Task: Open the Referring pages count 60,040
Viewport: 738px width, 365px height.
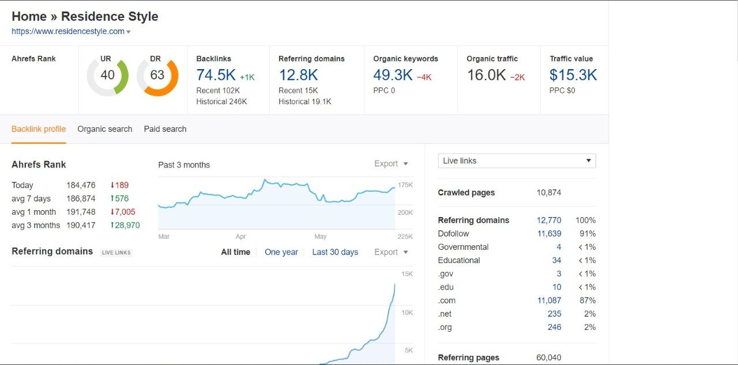Action: pos(548,357)
